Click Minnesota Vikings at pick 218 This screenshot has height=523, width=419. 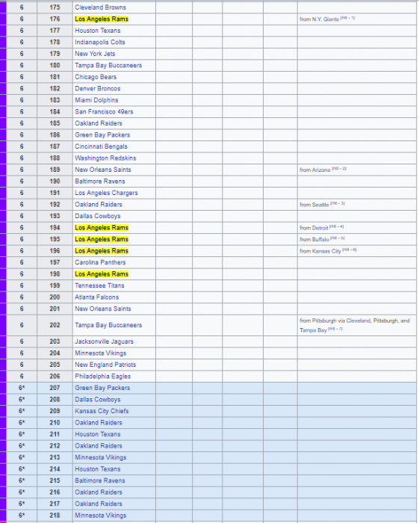coord(100,516)
